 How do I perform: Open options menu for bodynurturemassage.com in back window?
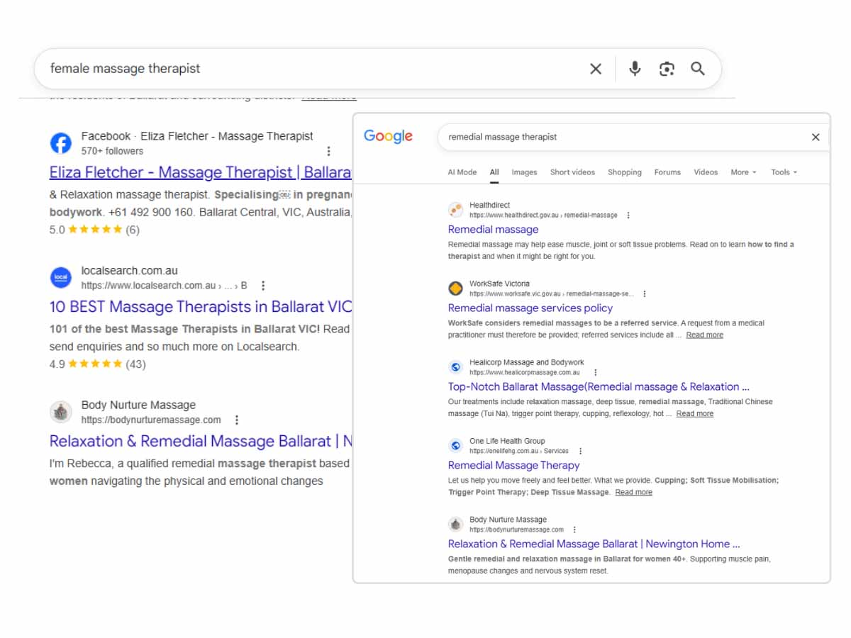pyautogui.click(x=237, y=420)
